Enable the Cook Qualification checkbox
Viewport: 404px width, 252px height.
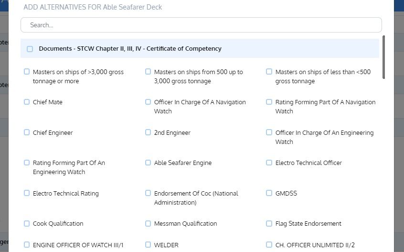(x=27, y=223)
